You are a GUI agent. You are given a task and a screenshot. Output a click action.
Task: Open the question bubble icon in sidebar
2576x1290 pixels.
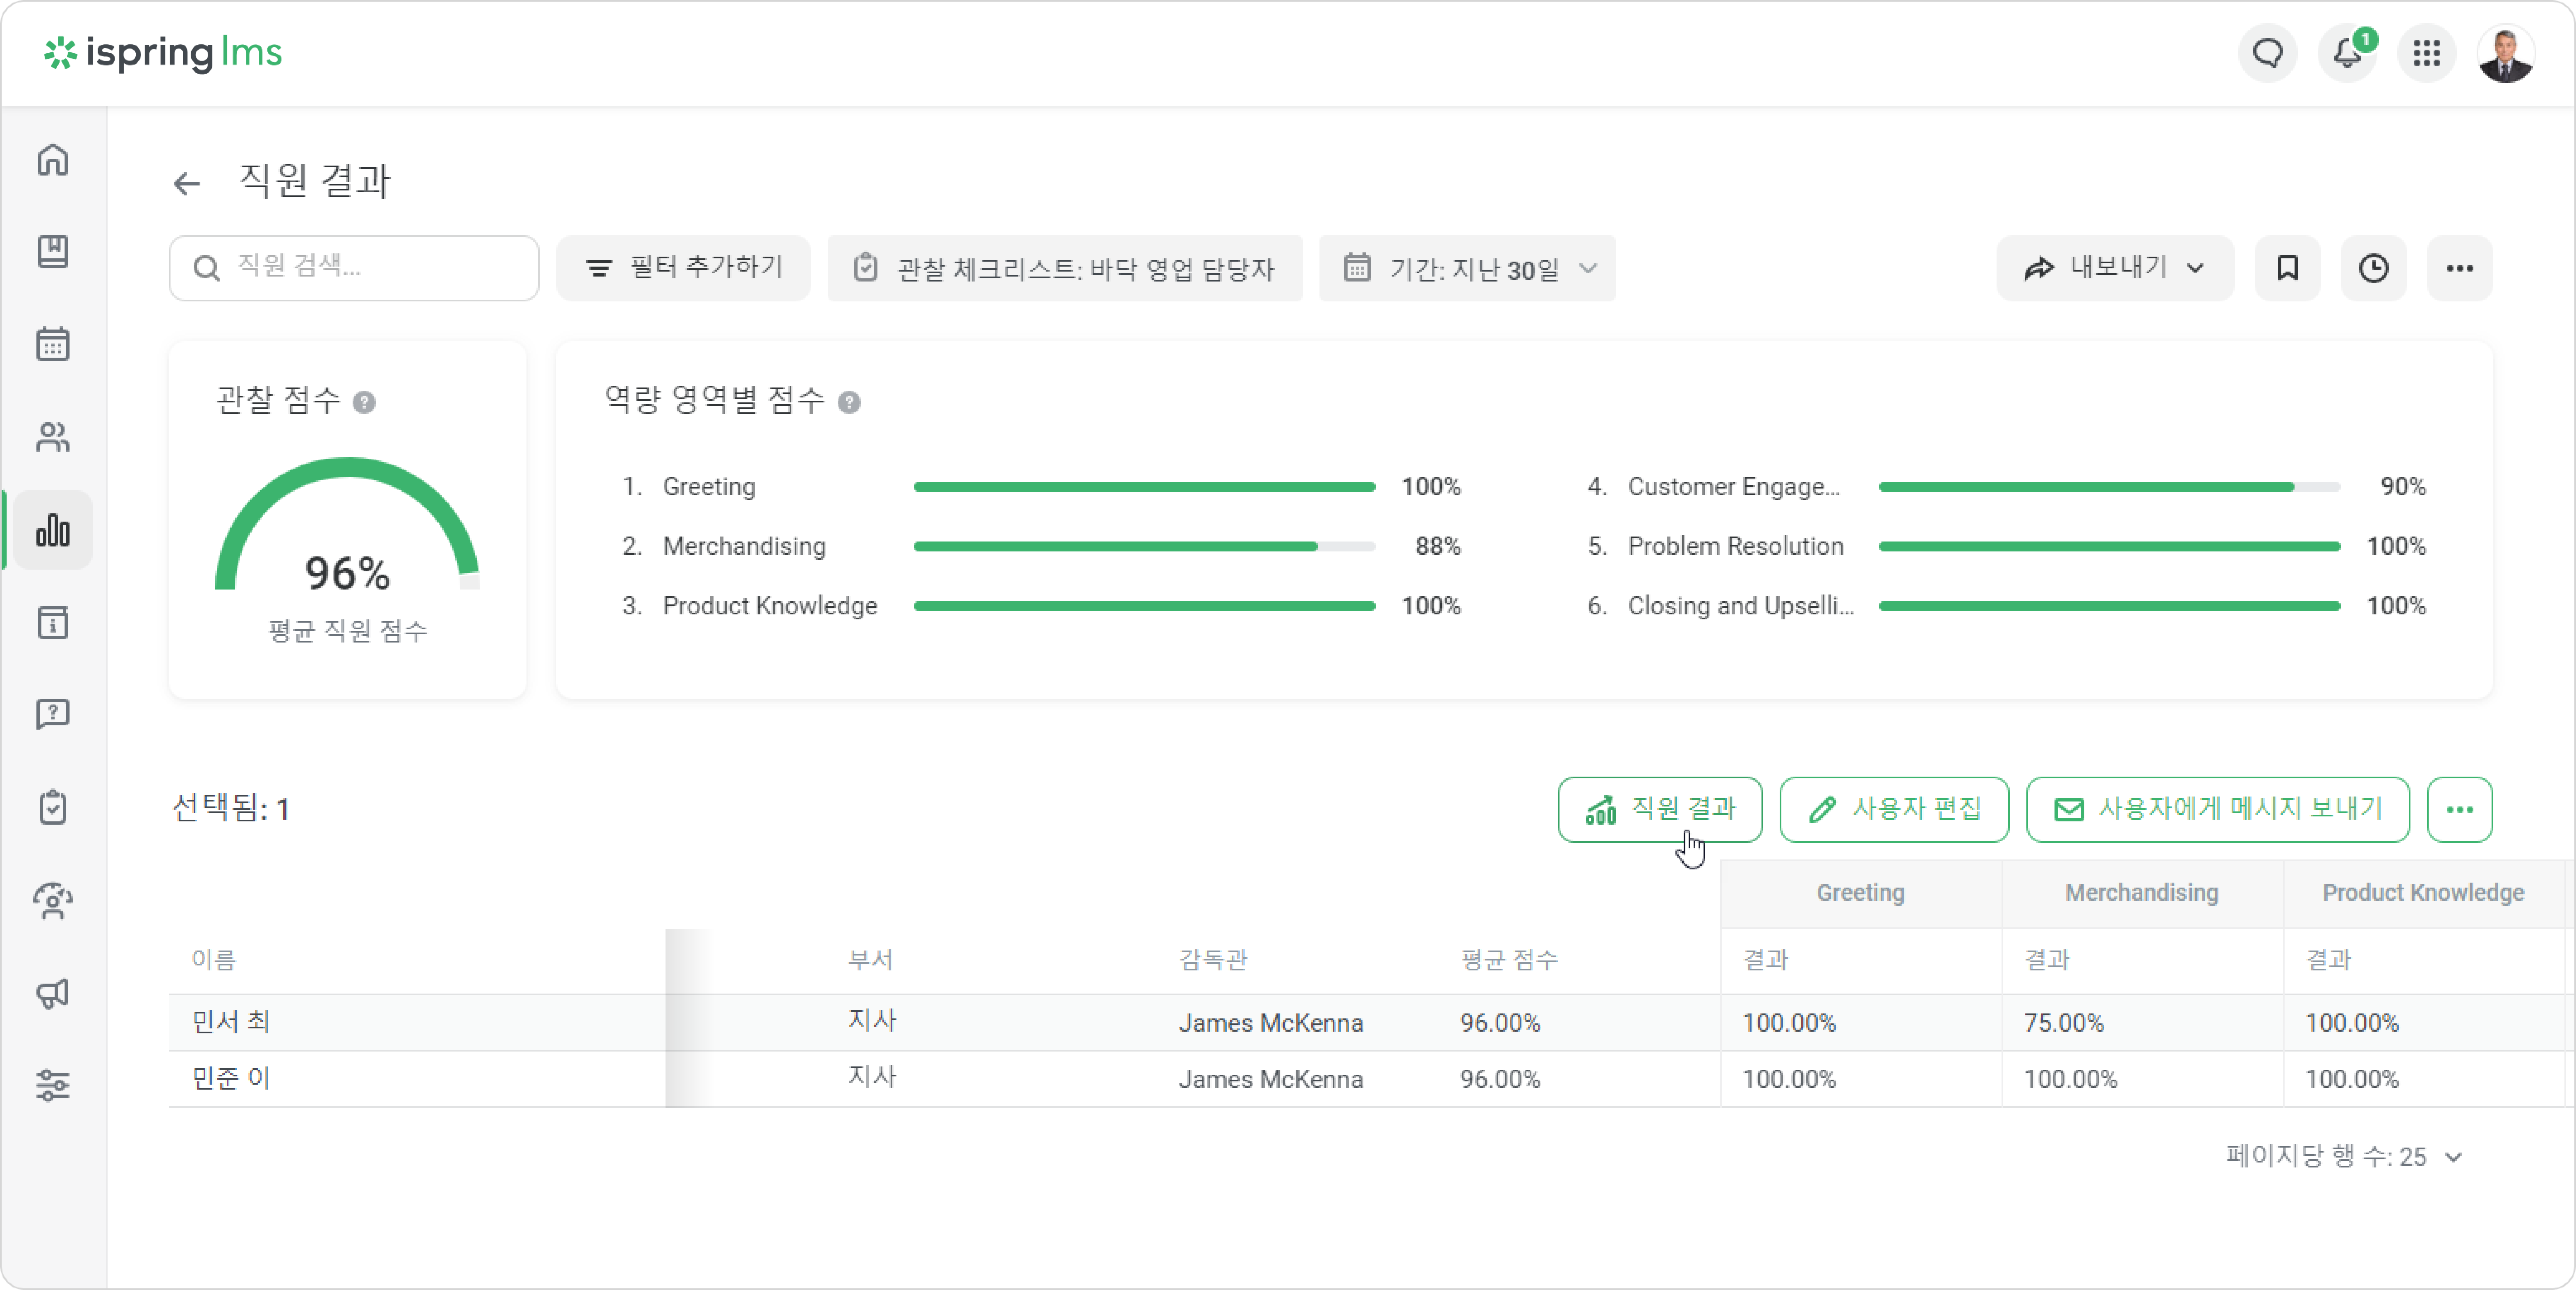click(x=53, y=714)
